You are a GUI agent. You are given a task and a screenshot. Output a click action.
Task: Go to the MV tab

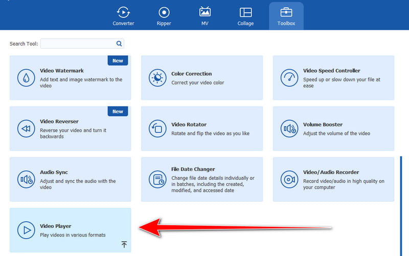pos(204,16)
